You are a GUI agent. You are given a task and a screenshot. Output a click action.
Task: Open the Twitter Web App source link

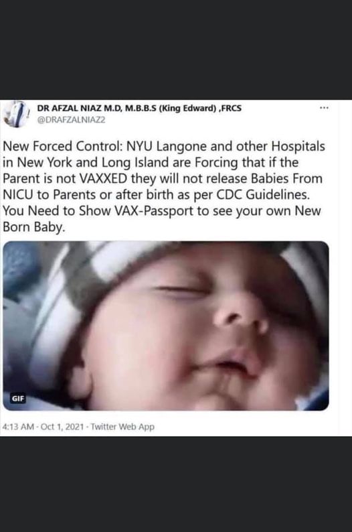point(122,427)
